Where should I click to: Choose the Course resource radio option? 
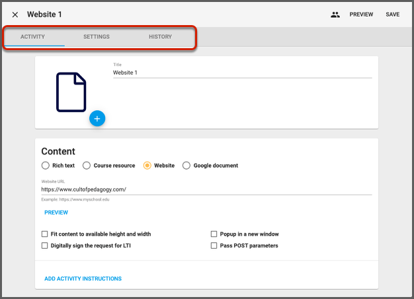87,166
